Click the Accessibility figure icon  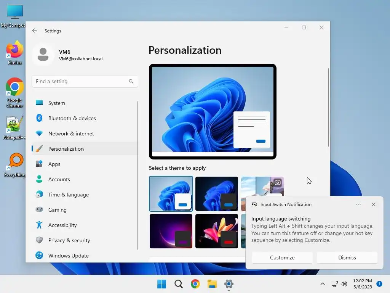pyautogui.click(x=39, y=225)
